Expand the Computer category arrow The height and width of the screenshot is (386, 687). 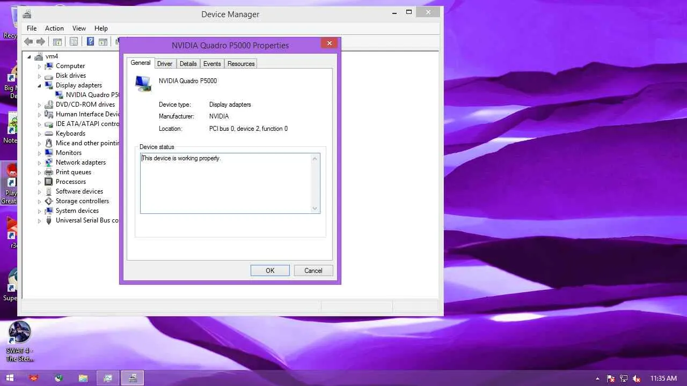pos(39,66)
